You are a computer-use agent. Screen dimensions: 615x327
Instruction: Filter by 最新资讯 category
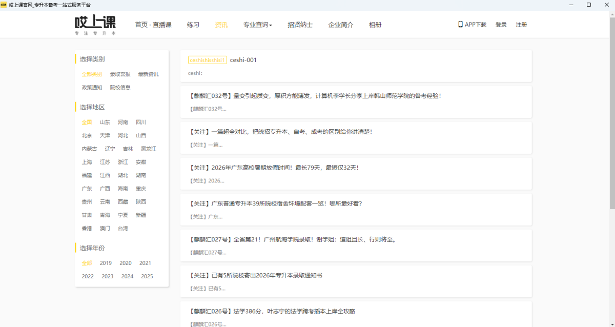pyautogui.click(x=148, y=74)
